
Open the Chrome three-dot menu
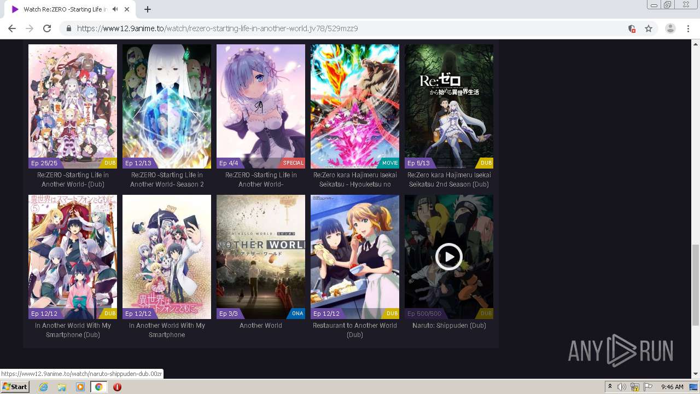[688, 28]
